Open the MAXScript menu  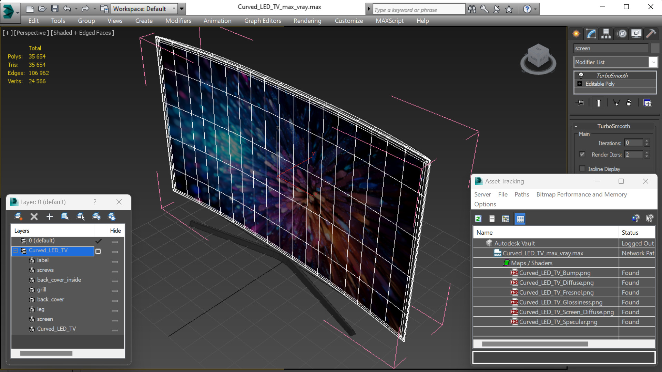(390, 21)
